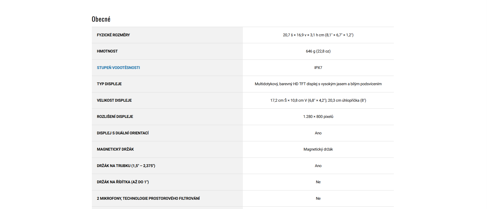This screenshot has width=487, height=209.
Task: Click the Rozlišení displeje row label
Action: (x=115, y=117)
